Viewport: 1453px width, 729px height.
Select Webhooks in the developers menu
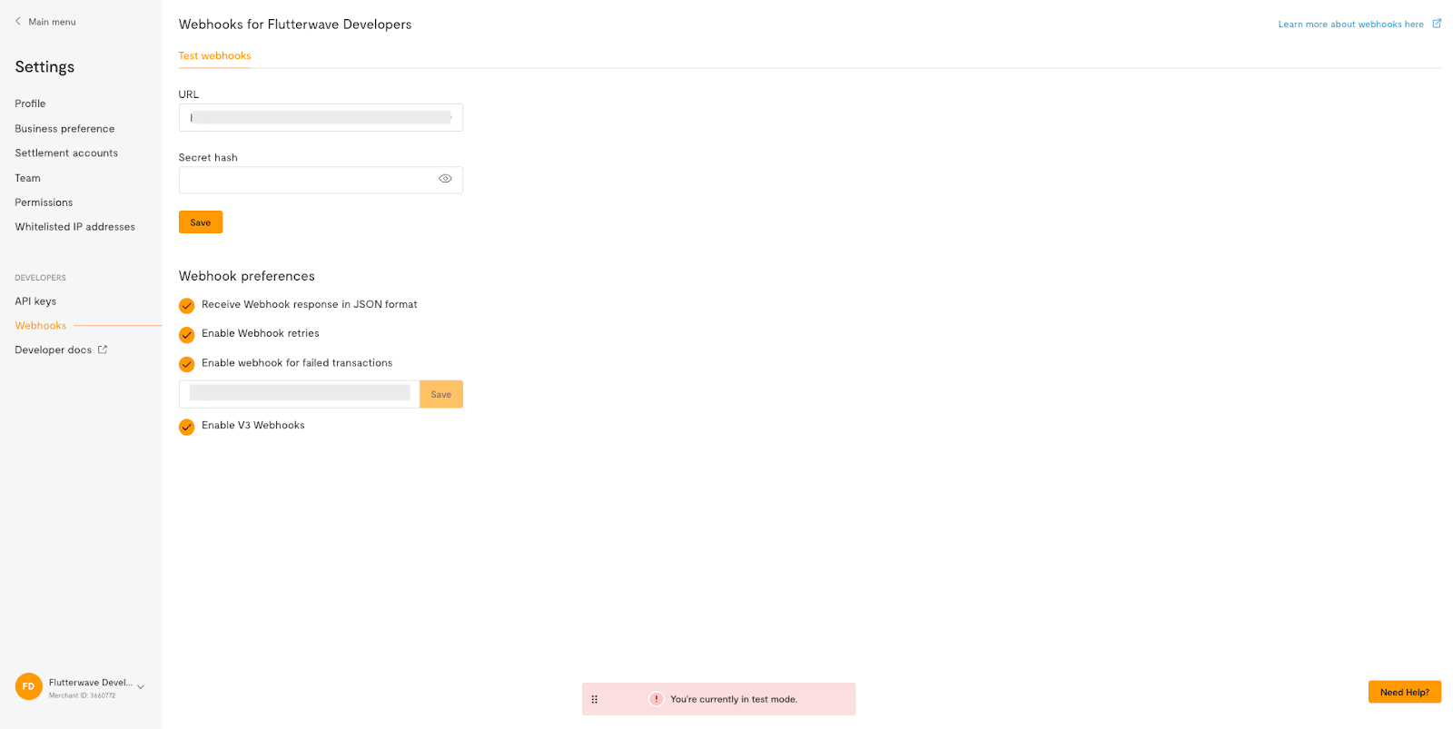click(41, 325)
